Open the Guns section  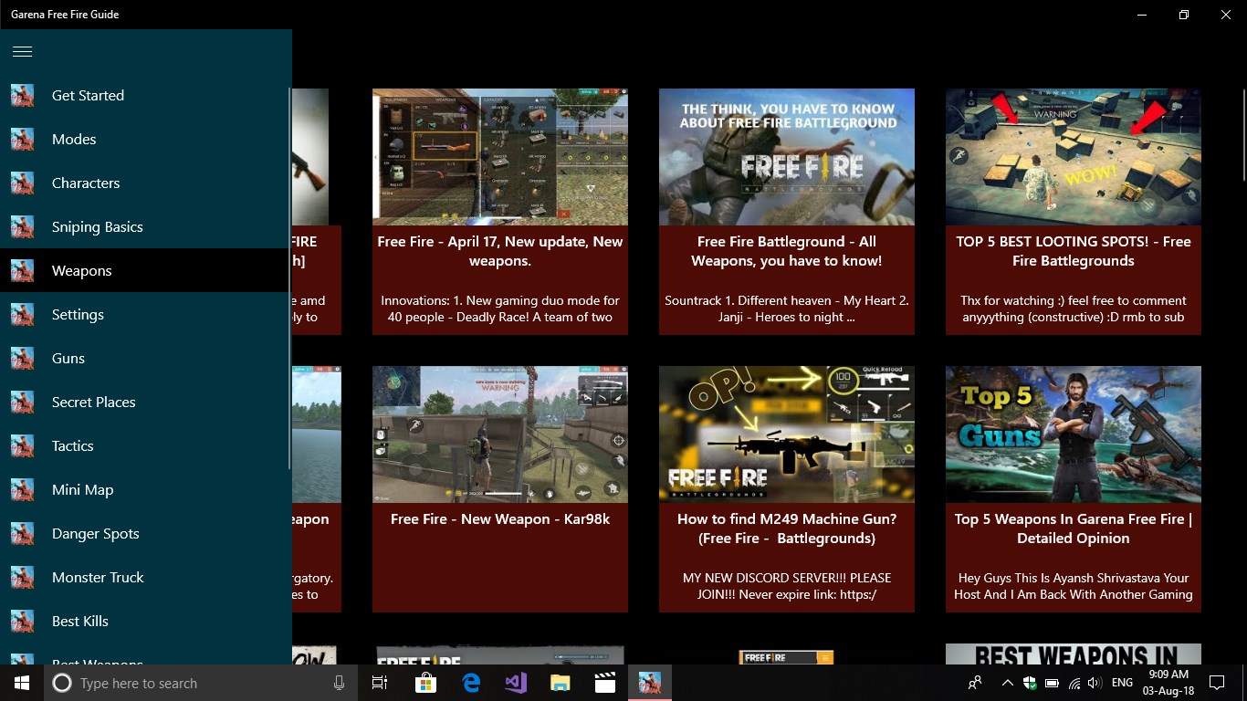(x=144, y=358)
